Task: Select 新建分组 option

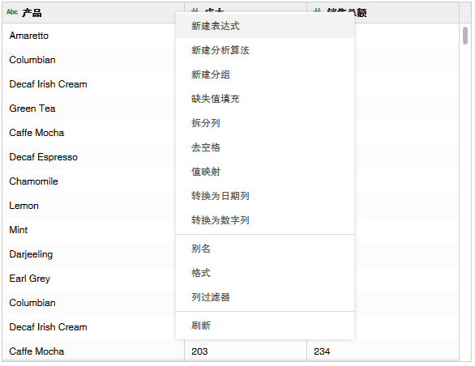Action: pyautogui.click(x=265, y=74)
